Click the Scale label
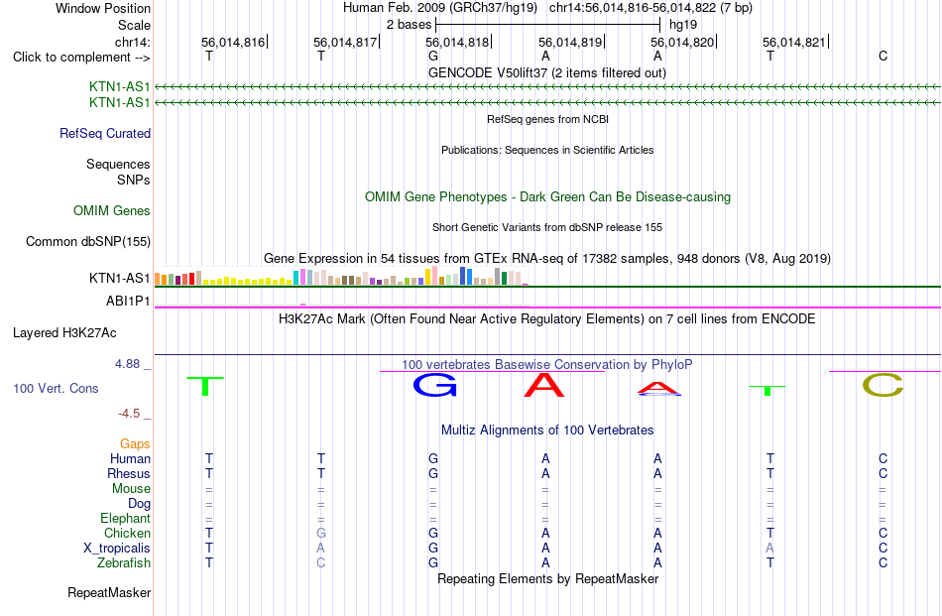The width and height of the screenshot is (942, 616). pos(134,25)
